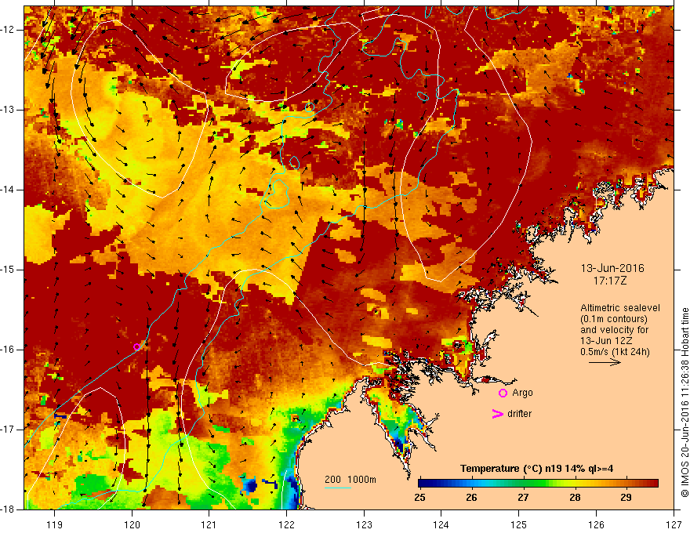This screenshot has width=690, height=533.
Task: Click the 'Temperature (°C) n19 14% ql>=4' title
Action: [x=537, y=469]
